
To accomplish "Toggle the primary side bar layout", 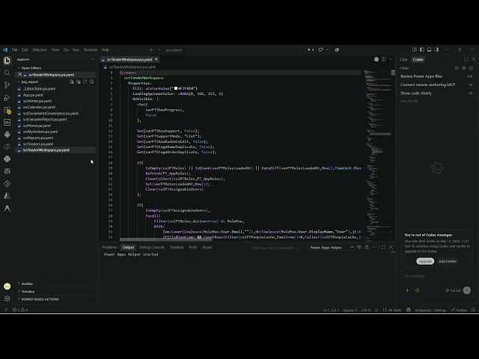I will pyautogui.click(x=422, y=50).
